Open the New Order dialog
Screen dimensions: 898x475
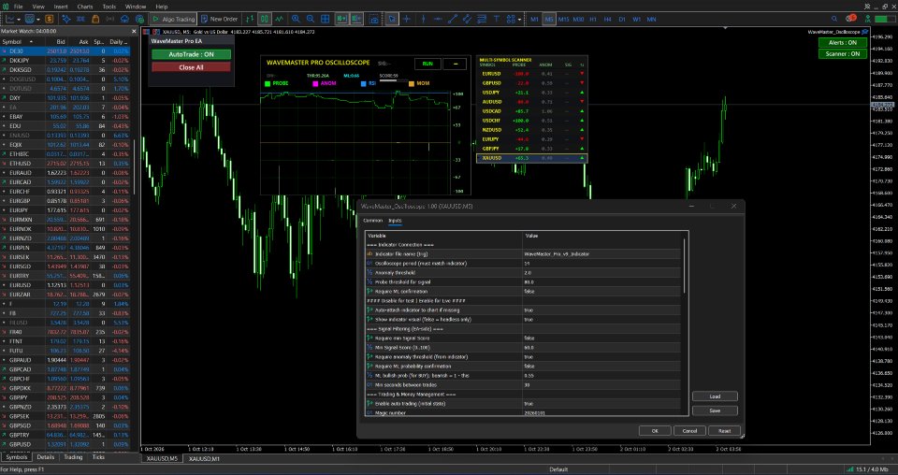219,19
